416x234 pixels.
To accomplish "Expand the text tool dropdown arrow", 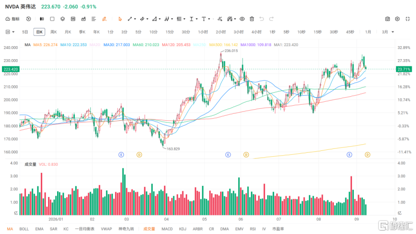I will (x=209, y=19).
